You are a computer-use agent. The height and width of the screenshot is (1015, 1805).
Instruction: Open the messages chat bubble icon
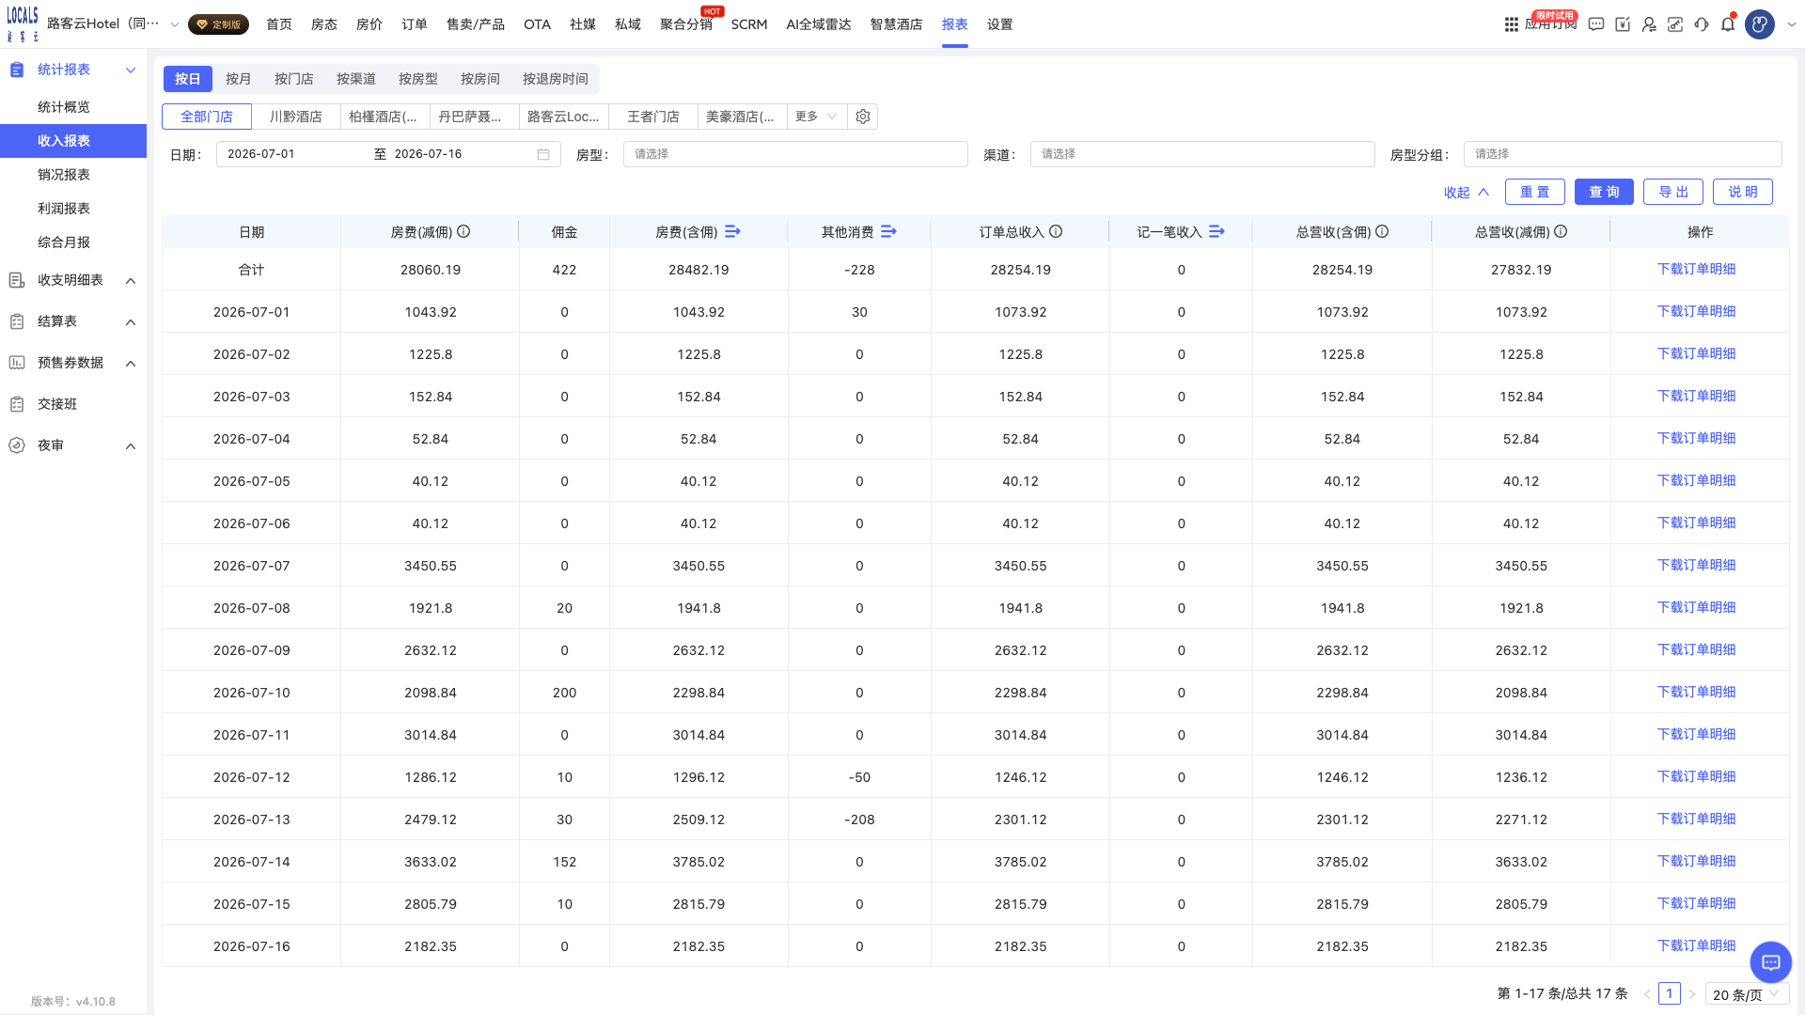tap(1596, 24)
